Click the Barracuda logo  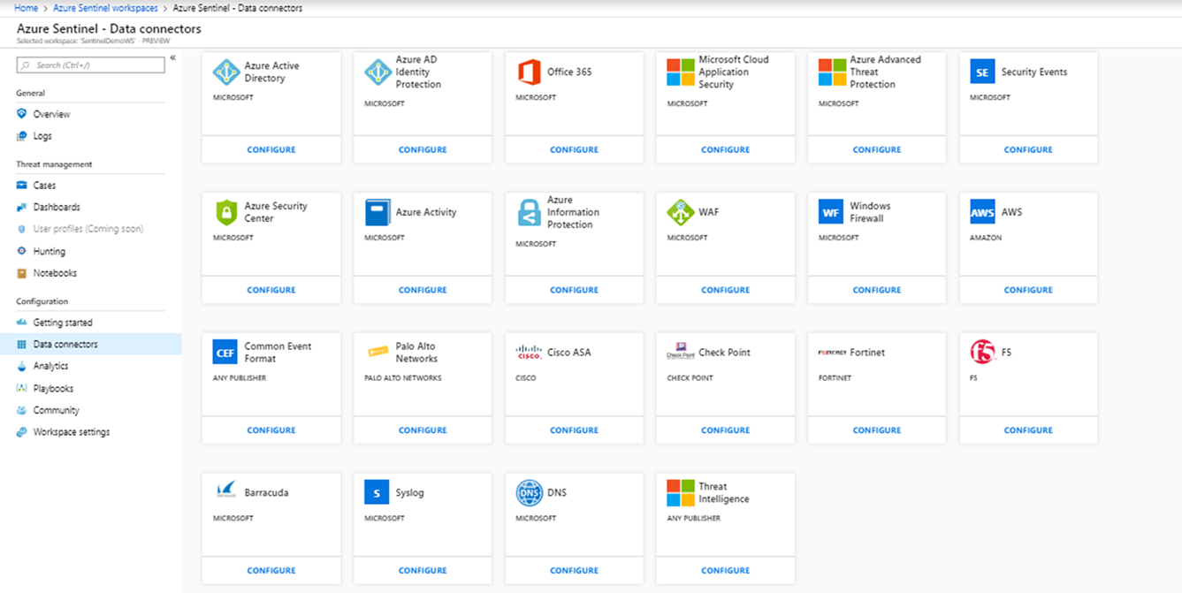[x=226, y=491]
